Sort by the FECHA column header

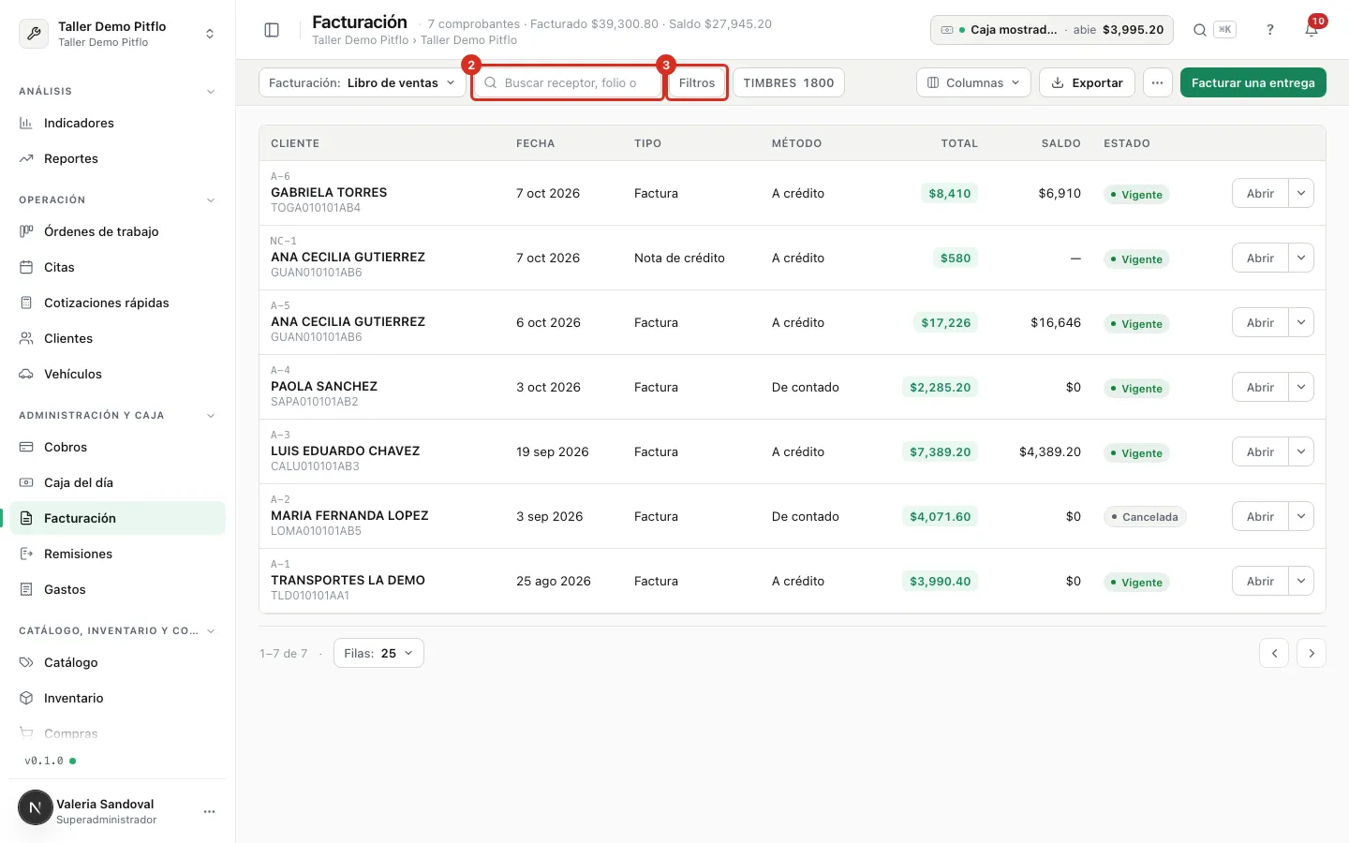[x=536, y=143]
